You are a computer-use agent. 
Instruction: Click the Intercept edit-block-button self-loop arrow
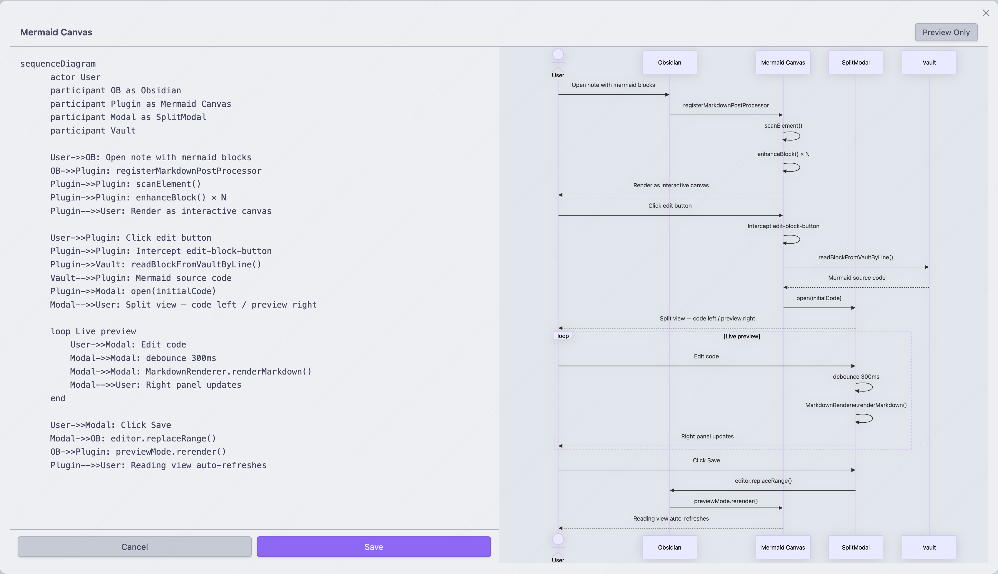792,239
